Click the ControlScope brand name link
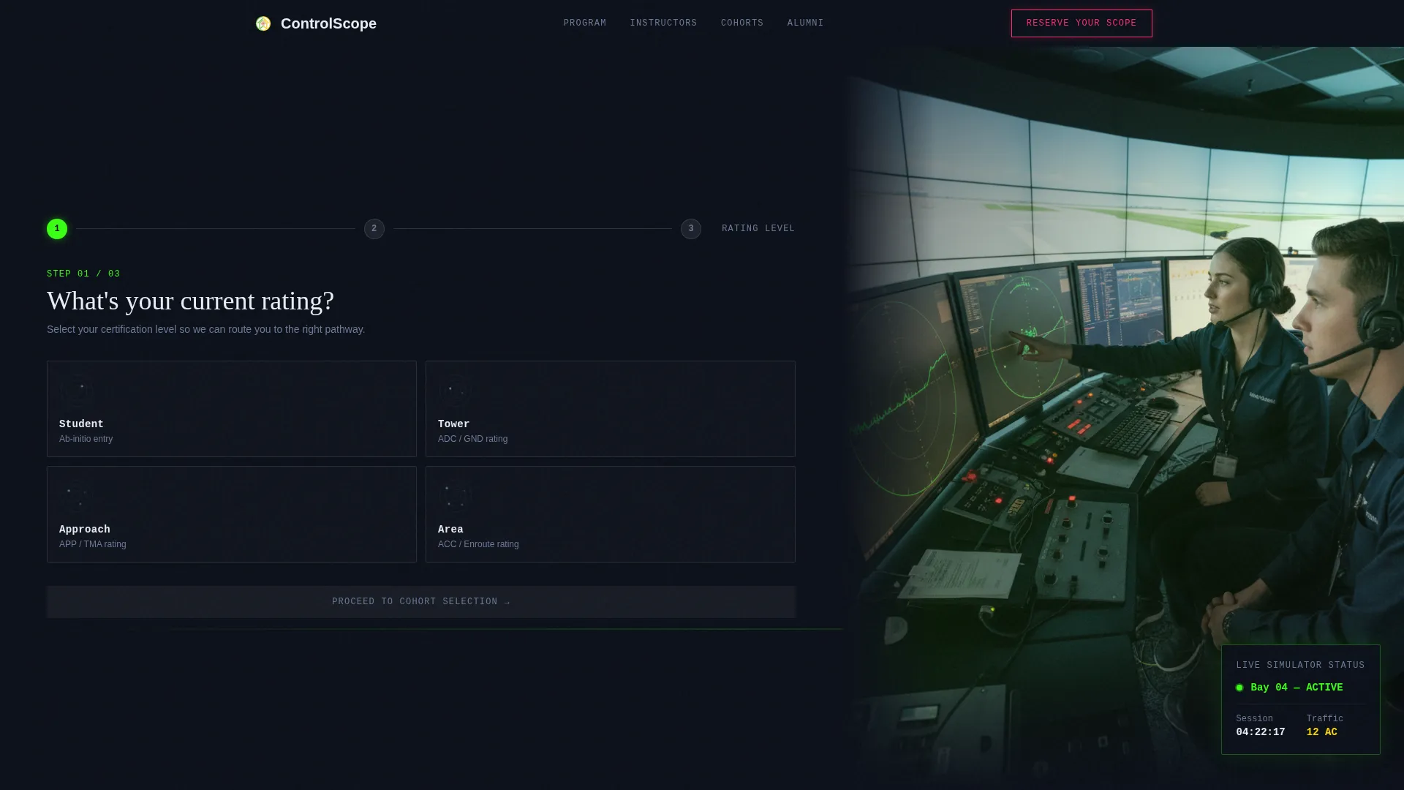The image size is (1404, 790). pyautogui.click(x=328, y=23)
